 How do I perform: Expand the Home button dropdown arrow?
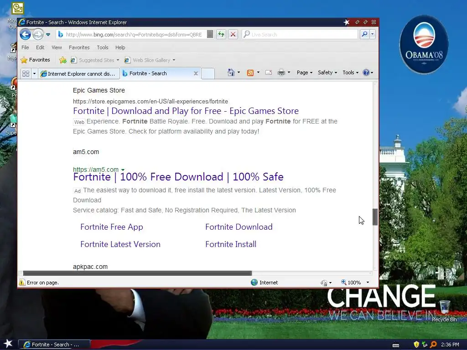pyautogui.click(x=239, y=72)
